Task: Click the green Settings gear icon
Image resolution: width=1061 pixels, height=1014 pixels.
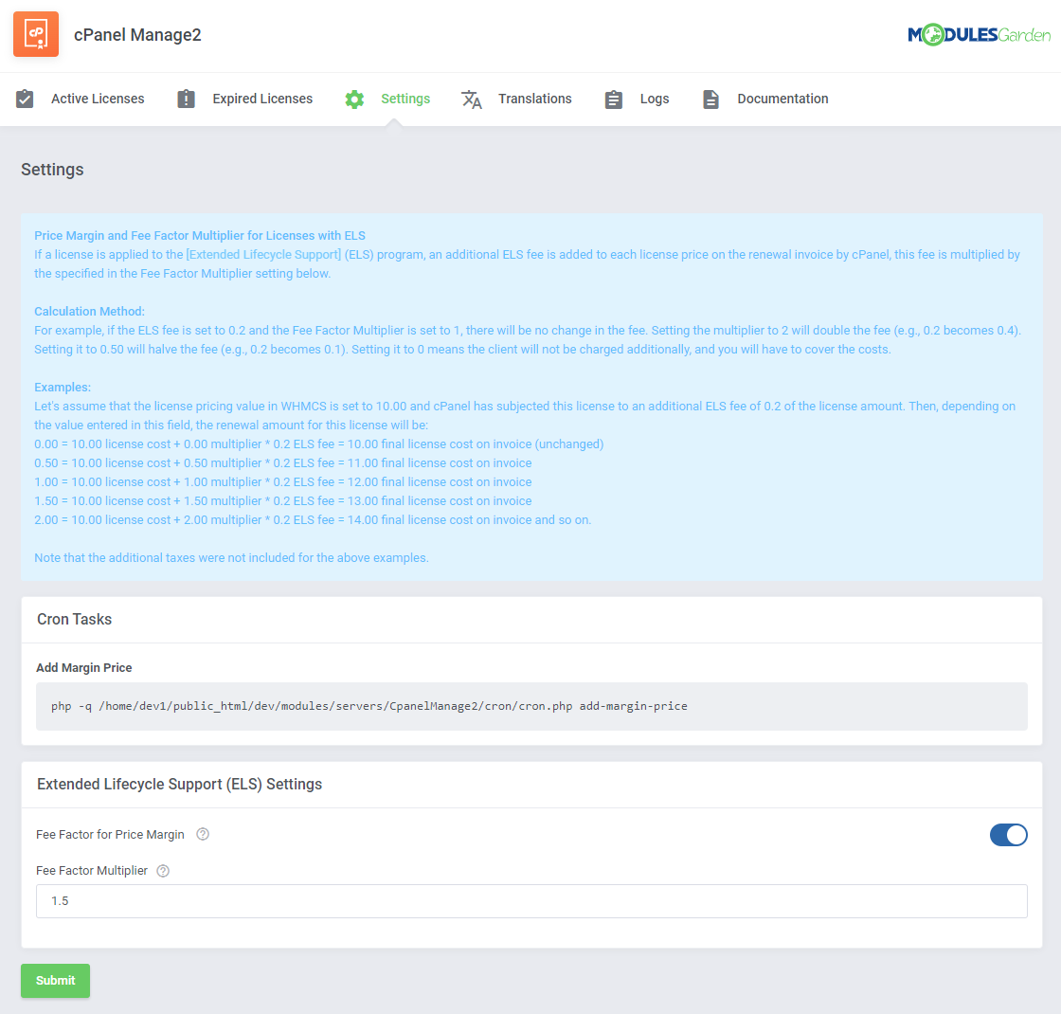Action: (x=354, y=100)
